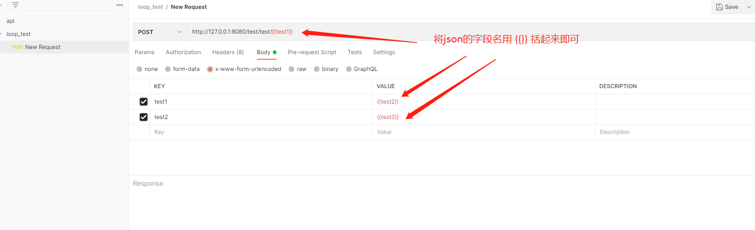The height and width of the screenshot is (230, 755).
Task: Select the binary body type
Action: 317,69
